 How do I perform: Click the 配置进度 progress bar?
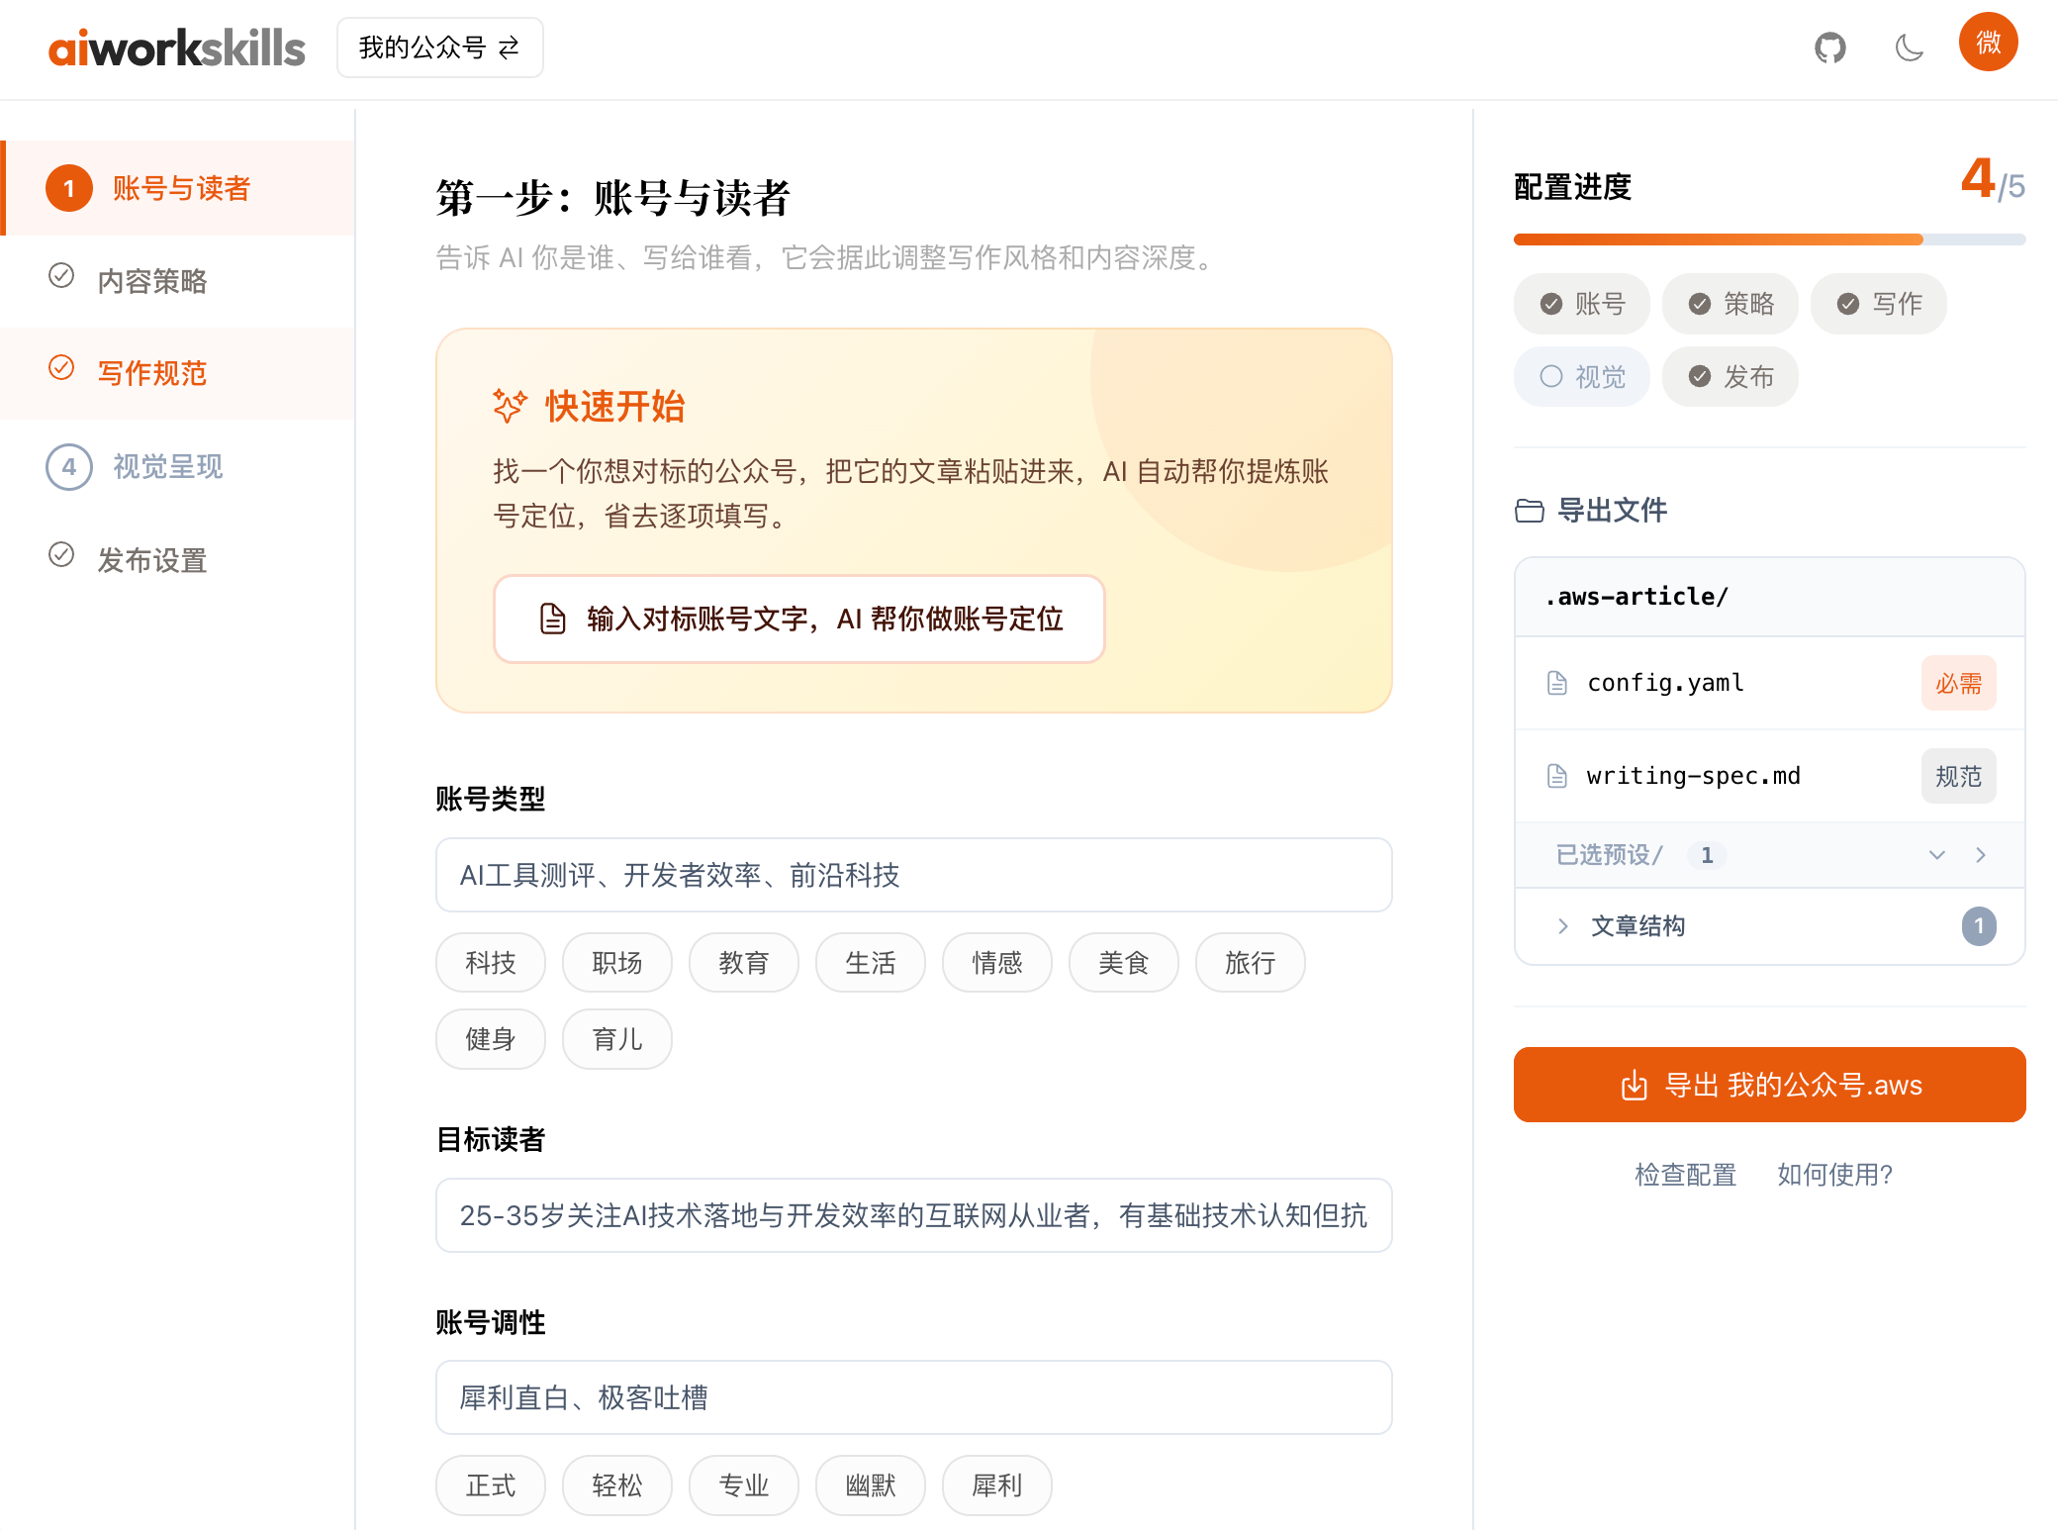[1770, 239]
